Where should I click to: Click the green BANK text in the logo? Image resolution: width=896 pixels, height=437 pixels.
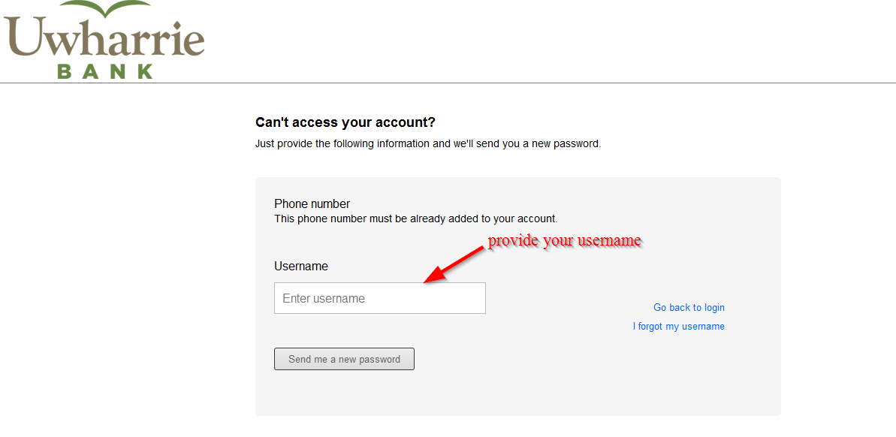[x=105, y=71]
